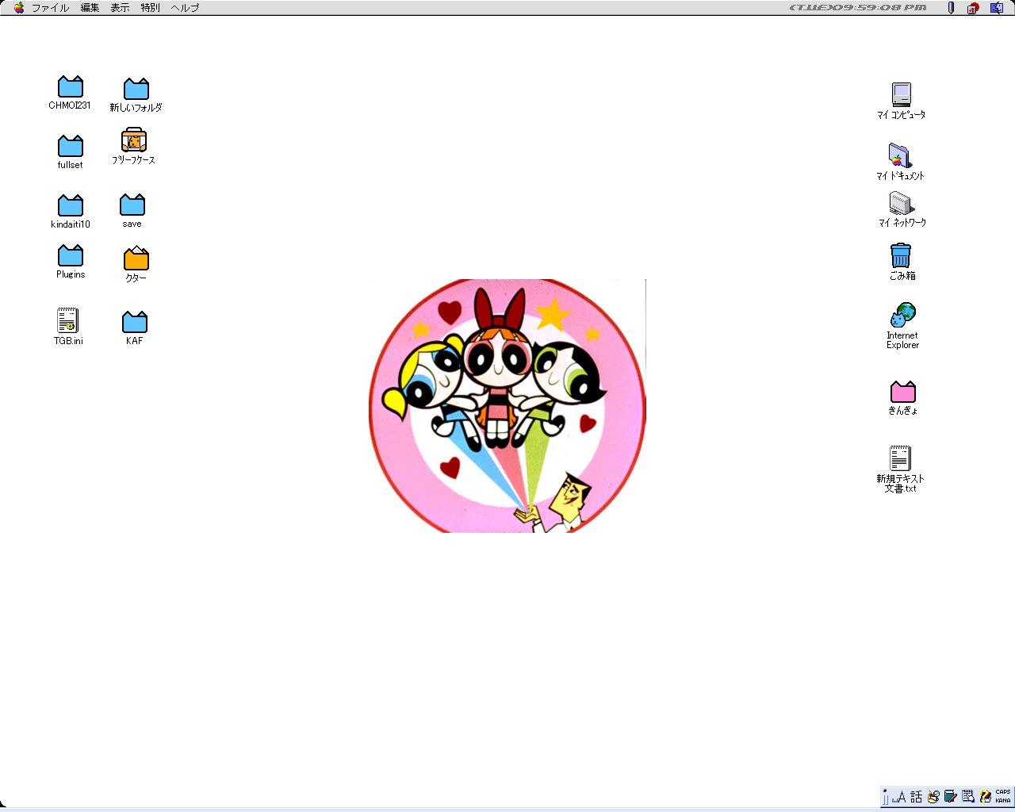Toggle the CAPS indicator on IME bar
Screen dimensions: 1015x812
pos(1003,792)
